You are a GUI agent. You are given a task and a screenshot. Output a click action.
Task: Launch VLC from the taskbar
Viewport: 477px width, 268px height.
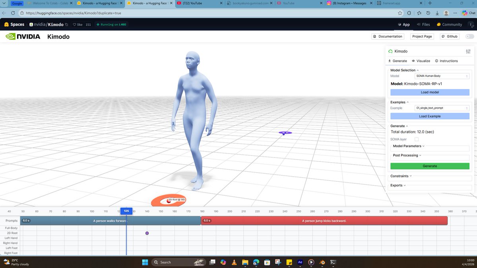(234, 262)
